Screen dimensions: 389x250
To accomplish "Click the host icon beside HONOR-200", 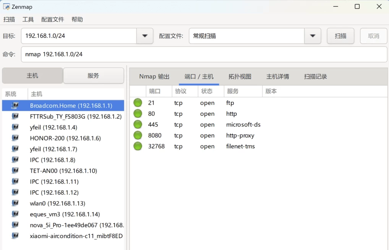I will point(15,138).
